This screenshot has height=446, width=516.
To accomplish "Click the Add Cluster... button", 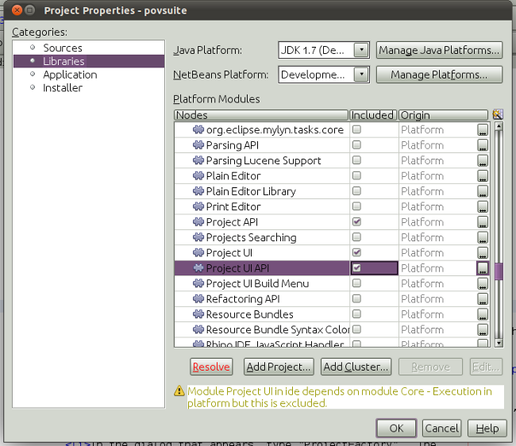I will 356,367.
